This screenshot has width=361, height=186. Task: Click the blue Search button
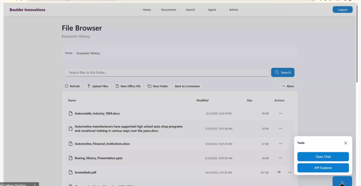(282, 72)
